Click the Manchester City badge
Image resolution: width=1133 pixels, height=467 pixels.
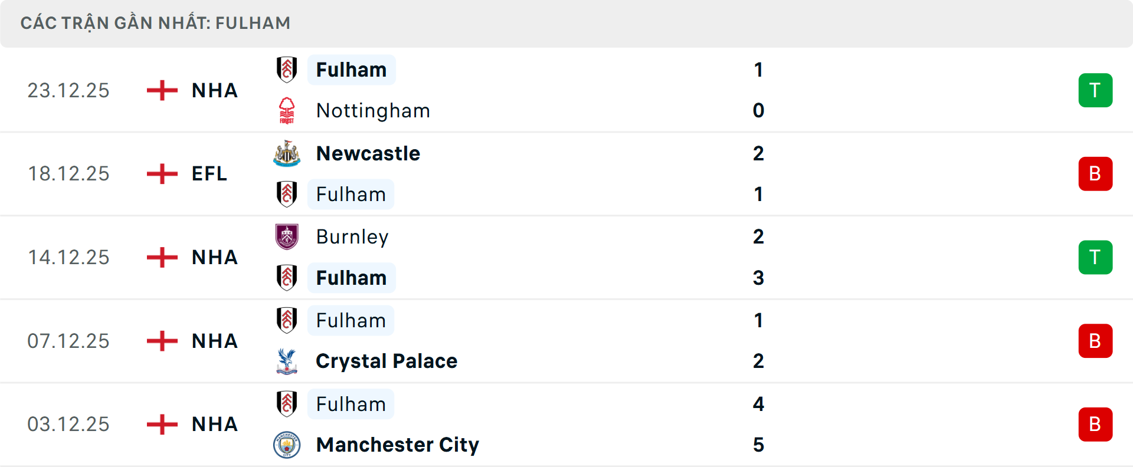(x=287, y=445)
